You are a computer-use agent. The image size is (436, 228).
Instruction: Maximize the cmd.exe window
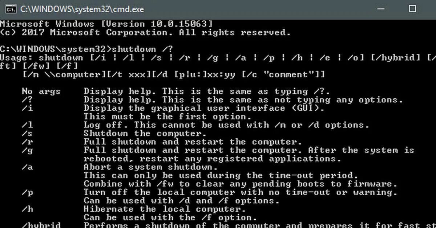coord(412,9)
